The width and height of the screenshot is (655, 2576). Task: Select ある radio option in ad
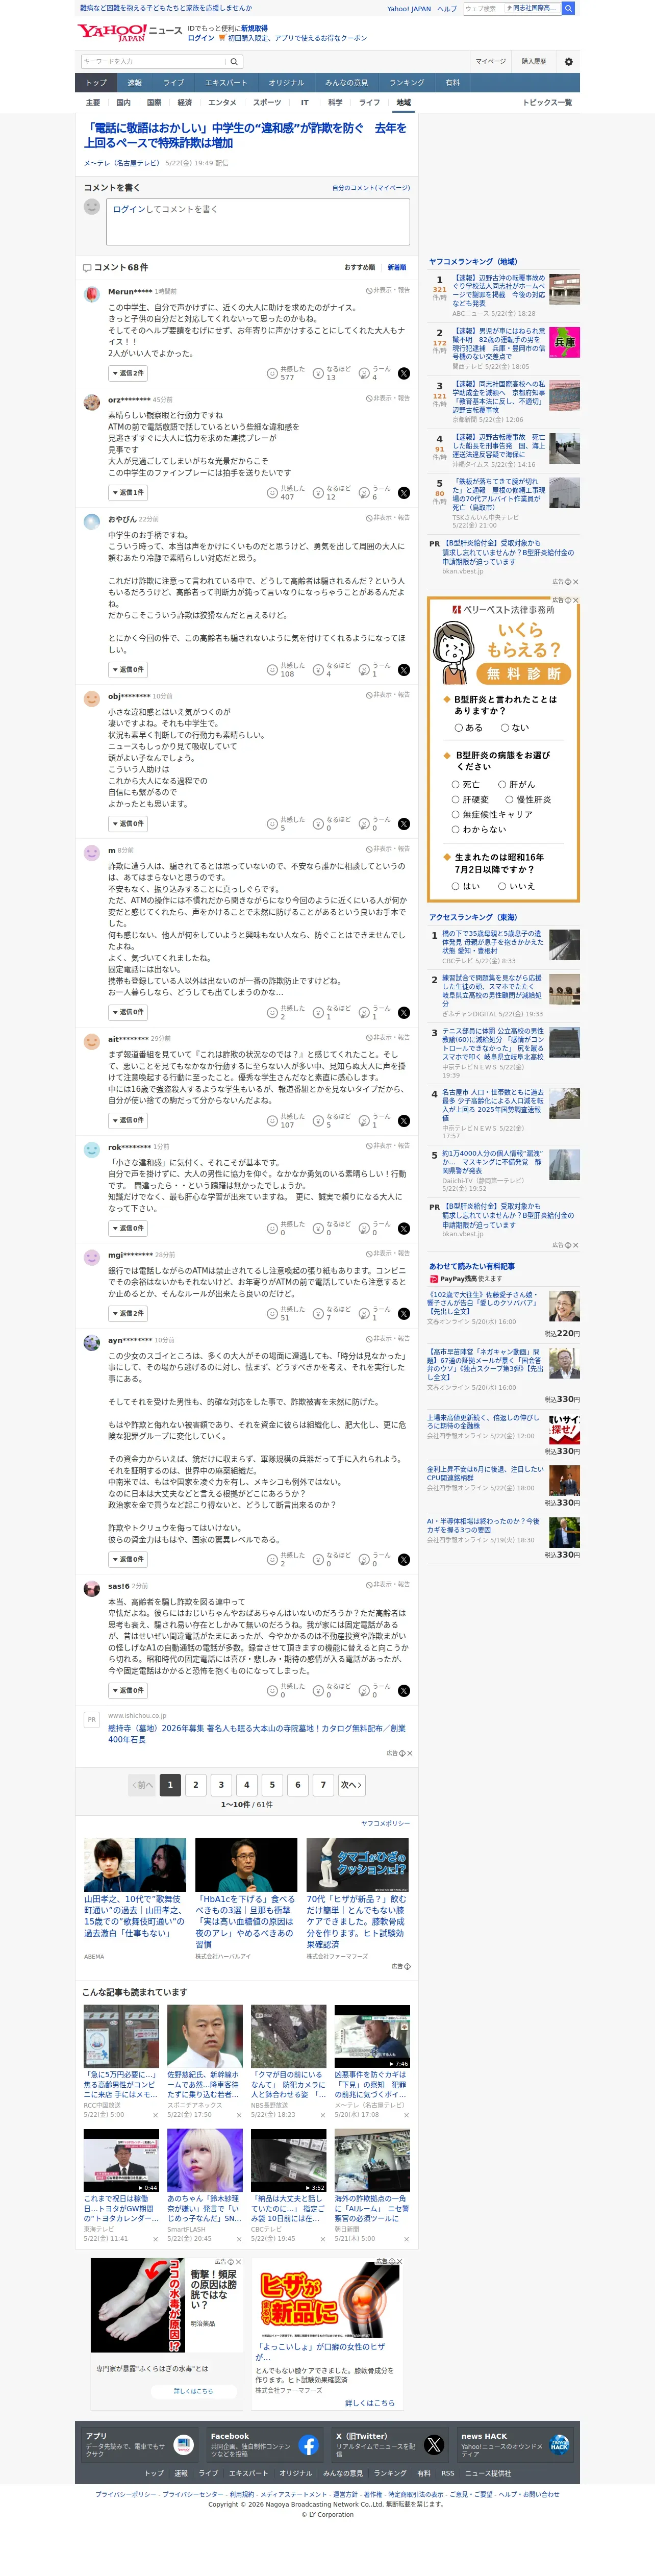(459, 728)
